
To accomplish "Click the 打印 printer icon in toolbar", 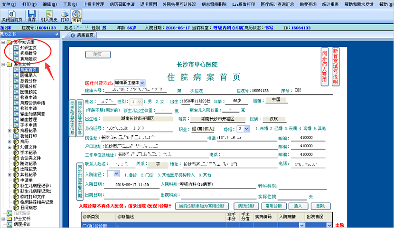I will (65, 16).
